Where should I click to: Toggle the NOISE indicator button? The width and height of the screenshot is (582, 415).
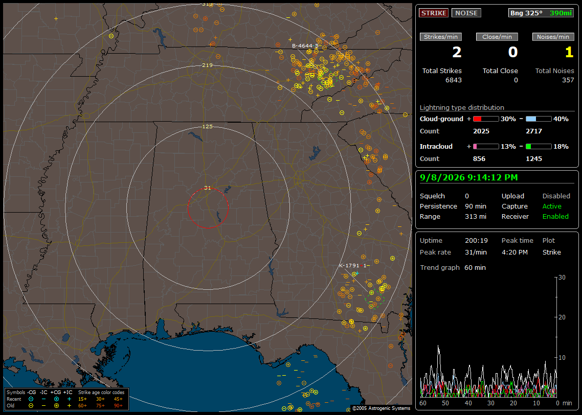point(466,13)
